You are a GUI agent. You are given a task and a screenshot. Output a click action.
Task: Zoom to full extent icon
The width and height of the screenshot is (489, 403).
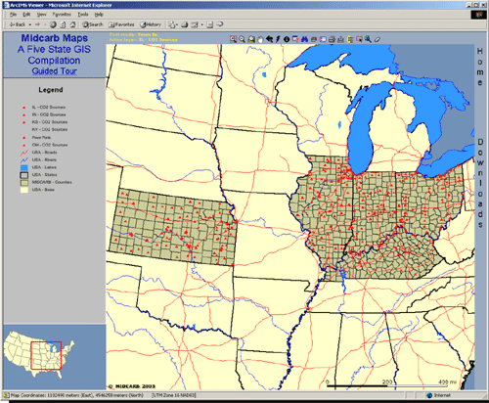pos(251,39)
